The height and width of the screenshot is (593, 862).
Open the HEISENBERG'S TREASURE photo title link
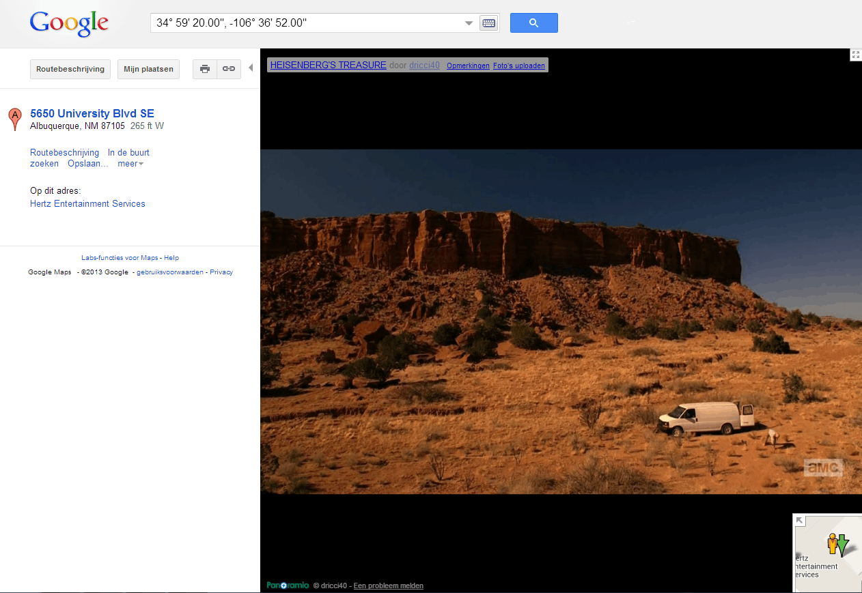[328, 65]
